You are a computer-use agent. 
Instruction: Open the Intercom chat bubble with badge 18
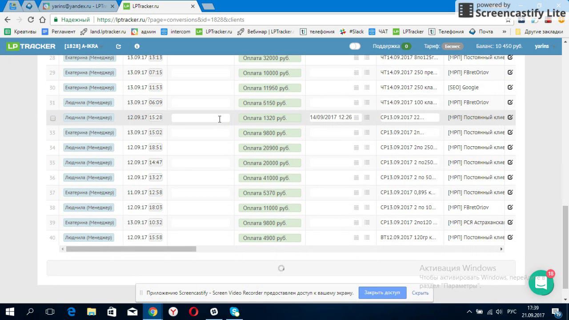(541, 283)
